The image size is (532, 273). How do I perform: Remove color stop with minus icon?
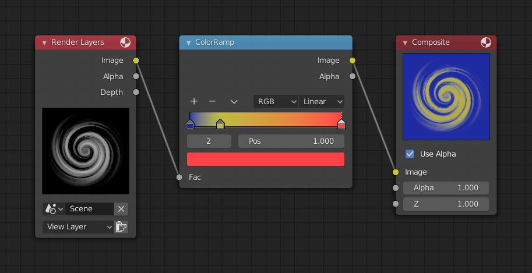tap(212, 101)
